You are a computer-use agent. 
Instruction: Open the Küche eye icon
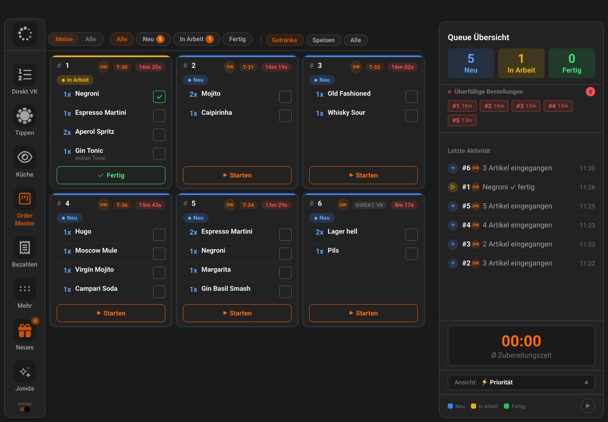click(25, 157)
